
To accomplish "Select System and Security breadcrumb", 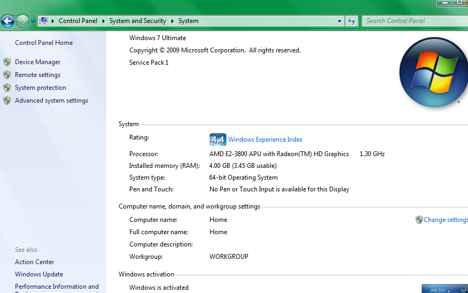I will tap(138, 21).
